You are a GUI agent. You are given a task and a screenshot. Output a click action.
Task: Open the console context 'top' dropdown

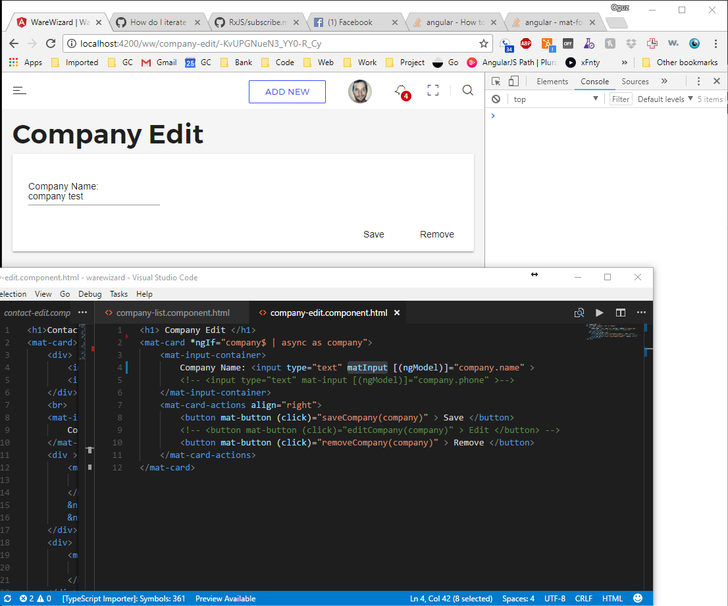point(556,99)
